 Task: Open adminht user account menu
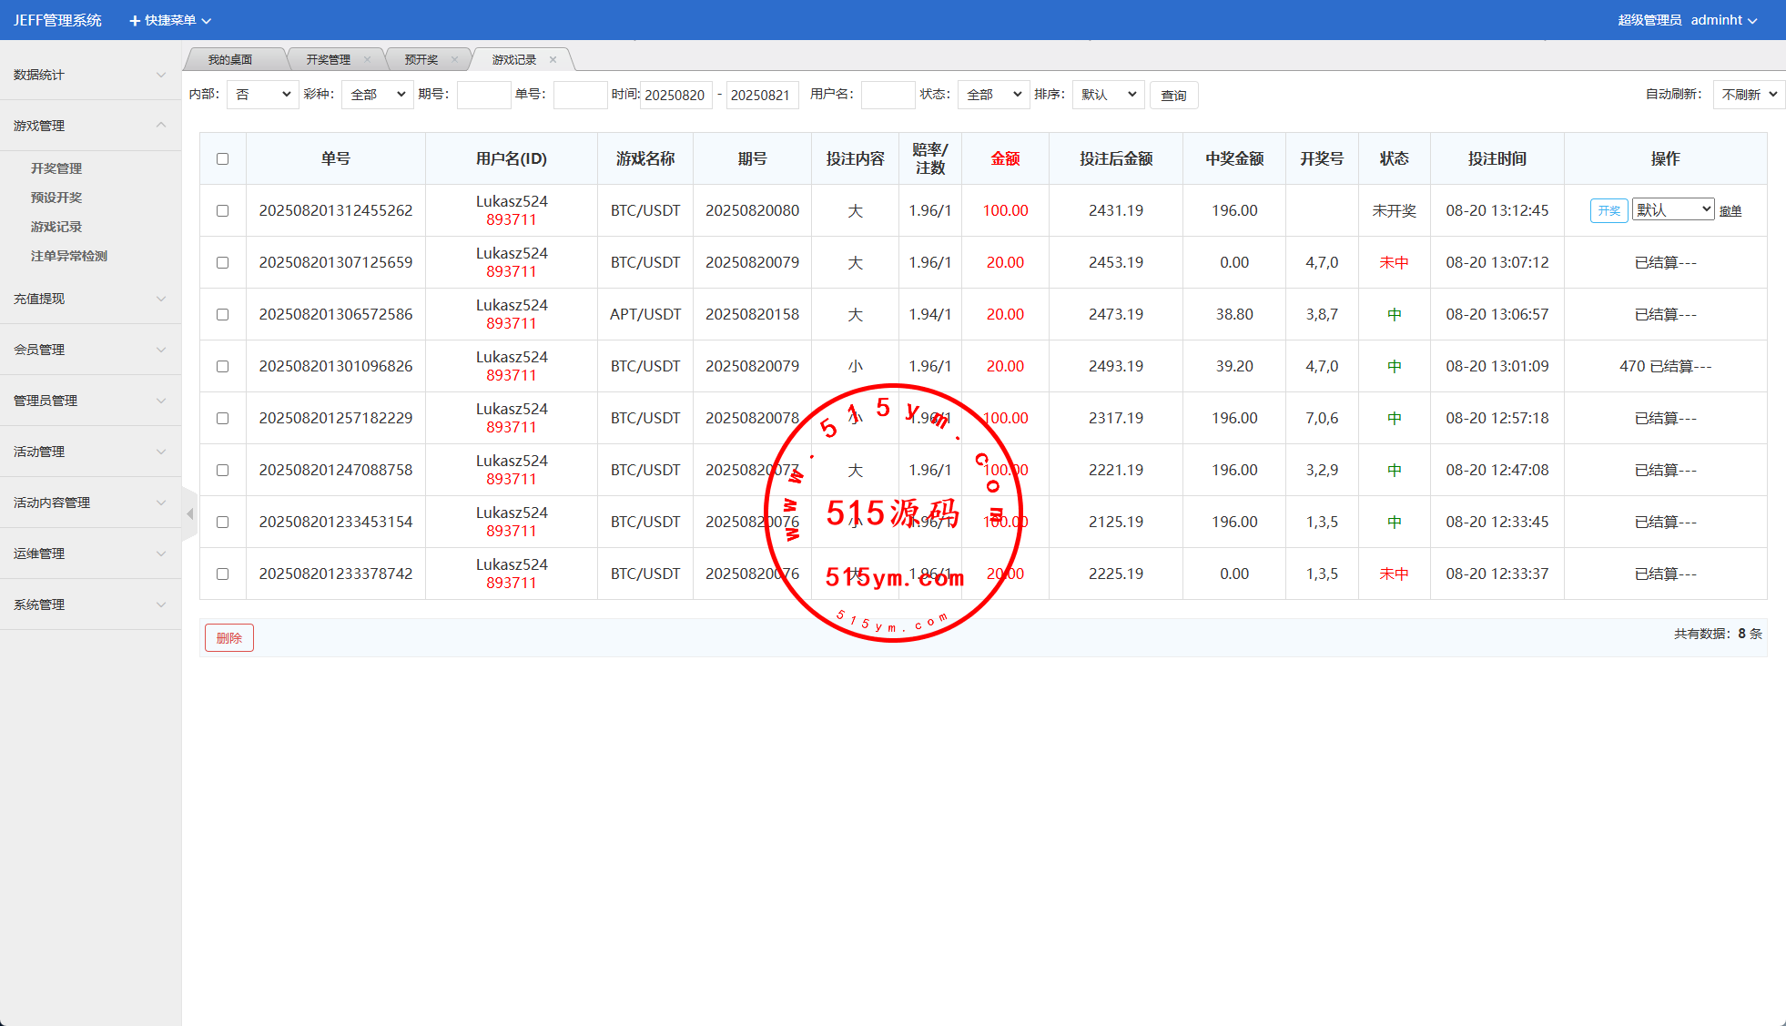(x=1723, y=20)
